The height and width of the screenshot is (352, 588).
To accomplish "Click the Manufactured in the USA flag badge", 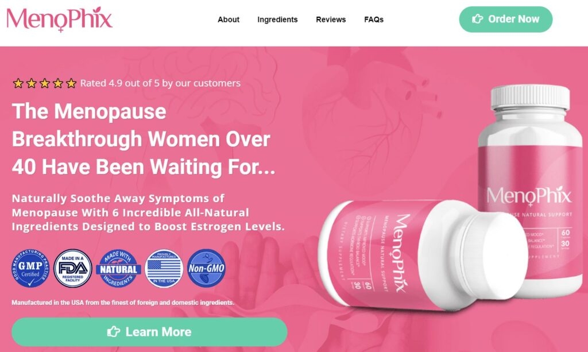I will (x=164, y=268).
